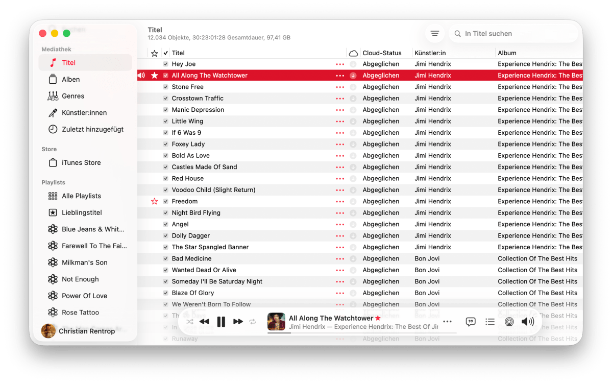Click the cloud download icon on the playing track
Screen dimensions: 612x384
[352, 75]
